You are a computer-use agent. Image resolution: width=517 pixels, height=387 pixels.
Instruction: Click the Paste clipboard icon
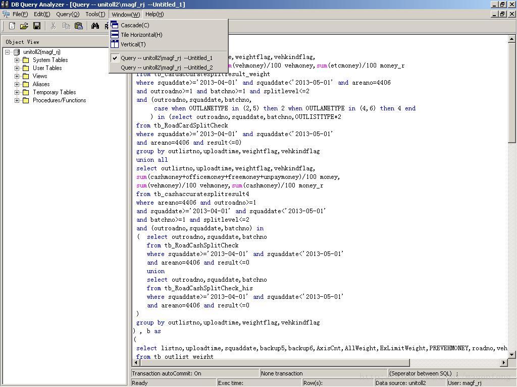(79, 26)
